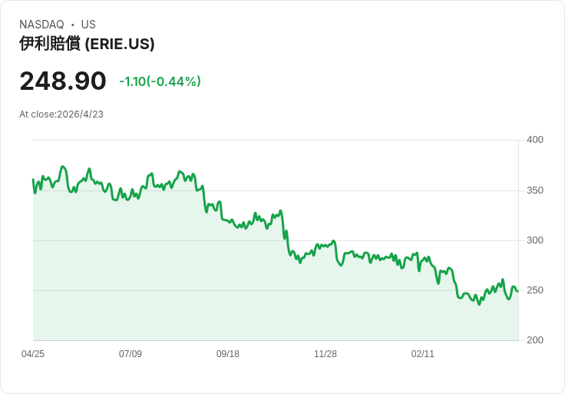The height and width of the screenshot is (394, 565).
Task: Click the NASDAQ exchange label
Action: click(41, 25)
